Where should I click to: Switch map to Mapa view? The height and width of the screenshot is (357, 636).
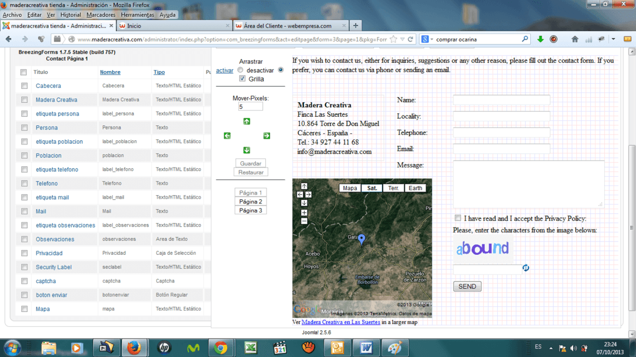pos(350,188)
